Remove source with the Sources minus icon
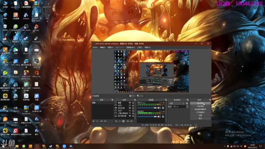 coord(120,121)
